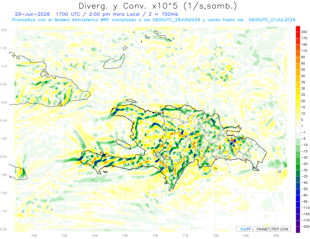Click the positive colorbar value '60'
This screenshot has height=239, width=310.
[x=304, y=63]
